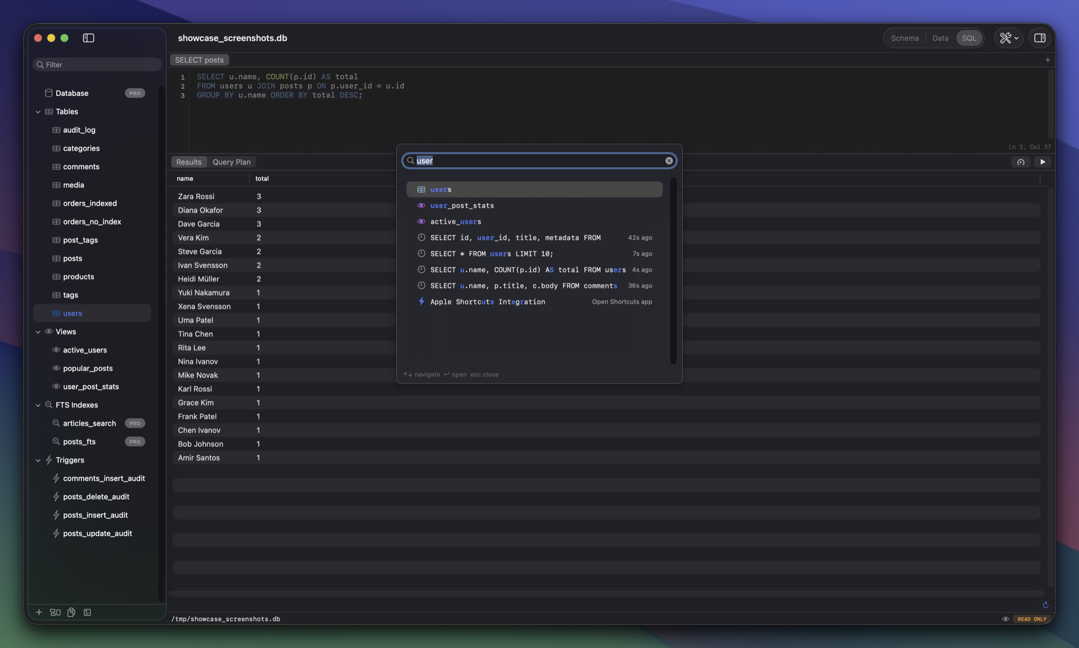
Task: Switch to Data view
Action: point(940,38)
